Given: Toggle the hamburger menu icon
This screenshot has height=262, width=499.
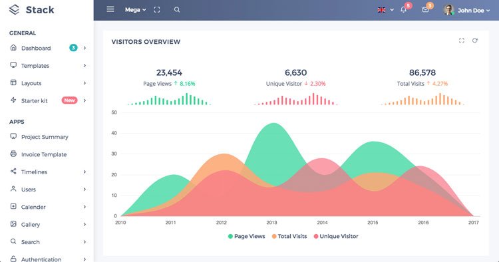Looking at the screenshot, I should [110, 9].
